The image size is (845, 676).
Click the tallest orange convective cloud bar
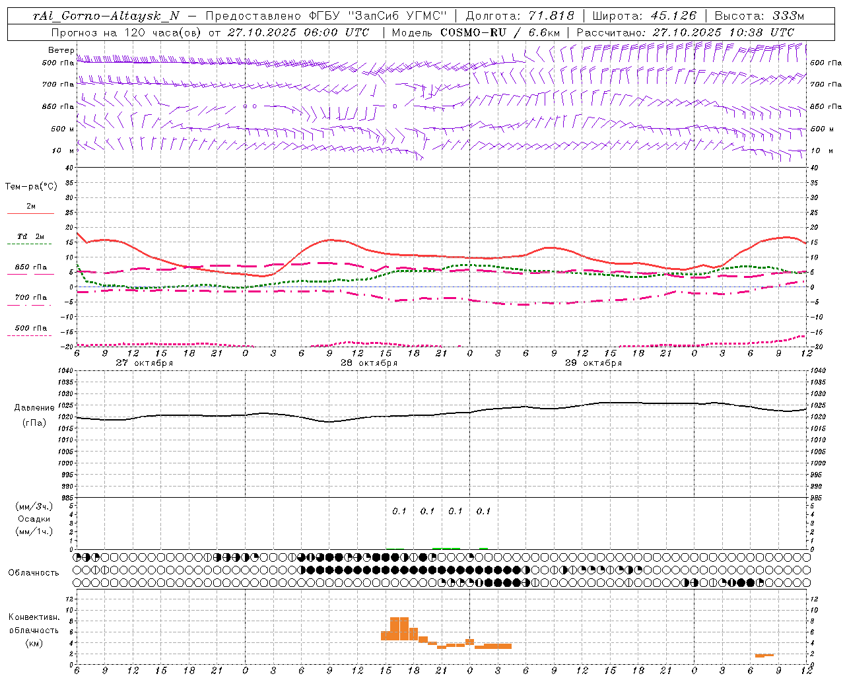tap(399, 629)
